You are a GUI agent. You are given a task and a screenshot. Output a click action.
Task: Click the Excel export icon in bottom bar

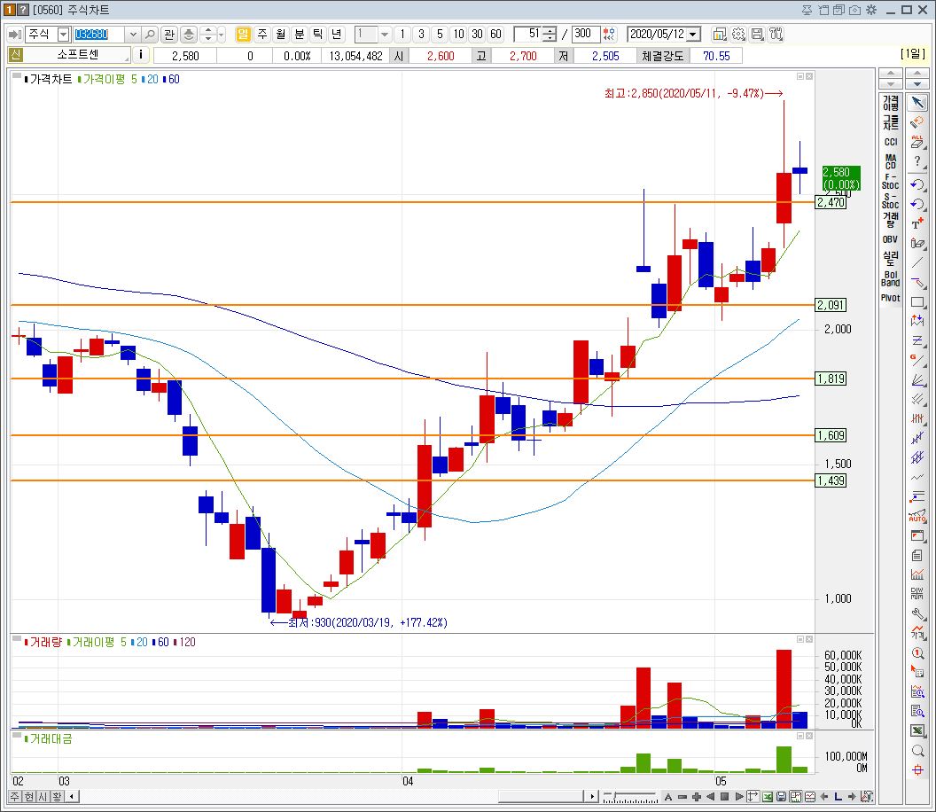coord(767,796)
